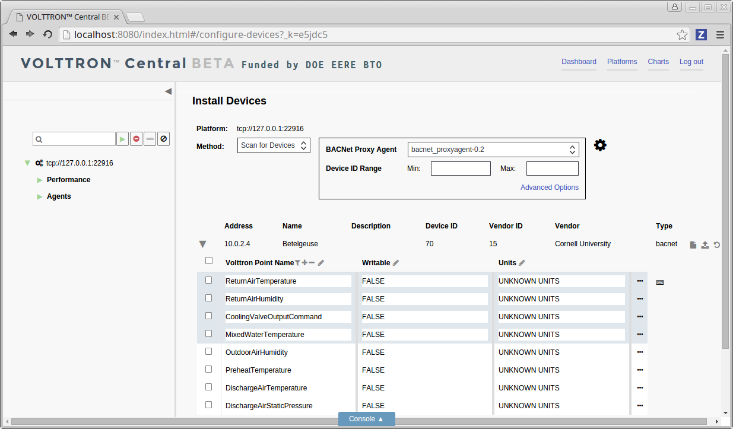Open the ellipsis menu for PreheatTemperature row
733x429 pixels.
[x=640, y=370]
